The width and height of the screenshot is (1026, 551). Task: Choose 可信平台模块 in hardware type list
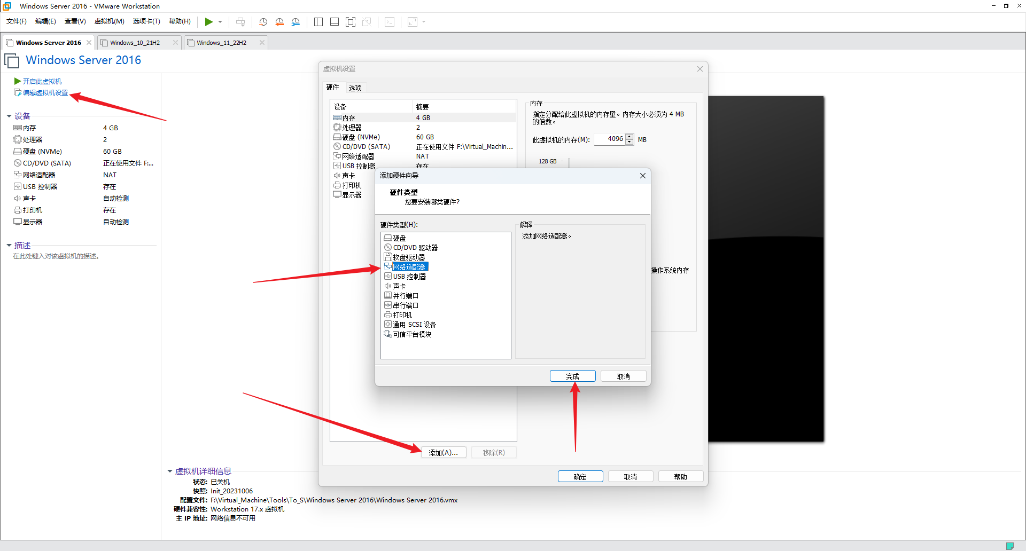click(x=408, y=334)
